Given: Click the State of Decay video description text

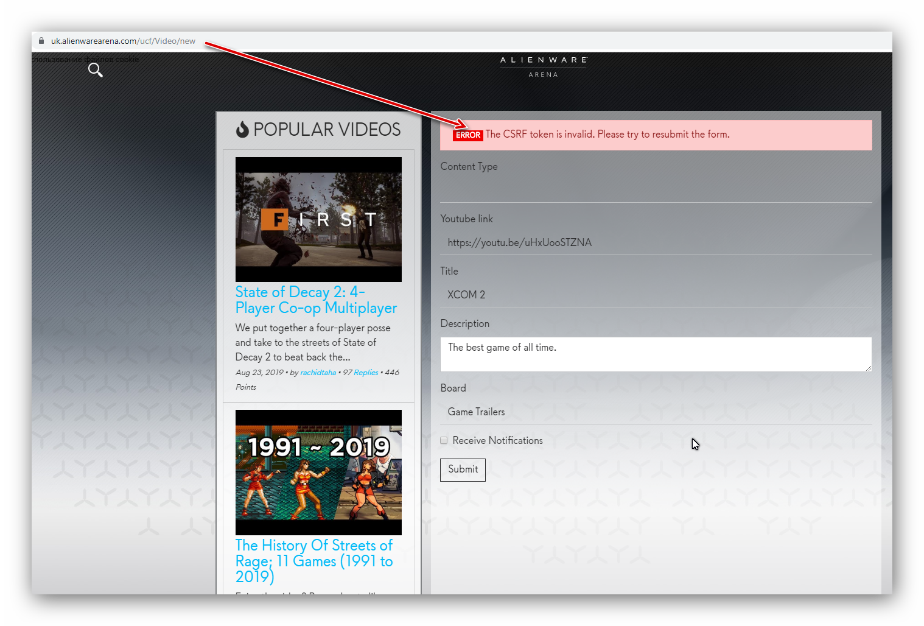Looking at the screenshot, I should pos(313,342).
